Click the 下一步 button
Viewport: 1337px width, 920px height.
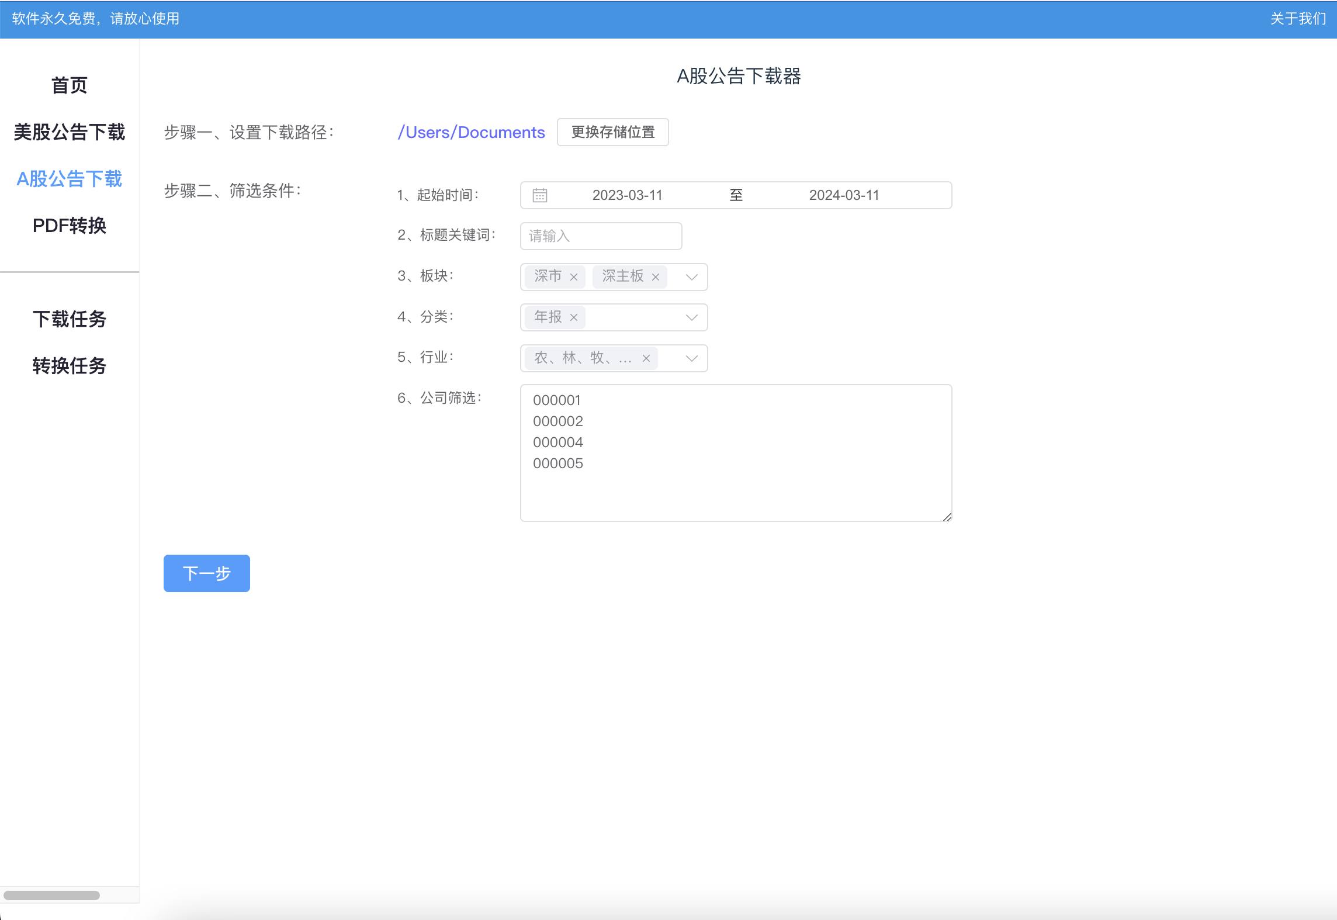coord(206,573)
